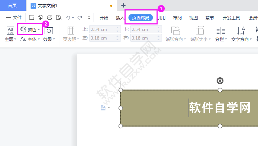The width and height of the screenshot is (258, 146).
Task: Click the rotation handle above the text box
Action: coord(220,81)
